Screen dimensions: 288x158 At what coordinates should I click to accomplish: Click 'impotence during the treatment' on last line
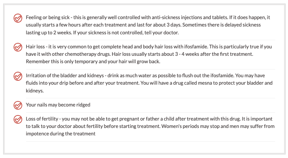point(61,133)
